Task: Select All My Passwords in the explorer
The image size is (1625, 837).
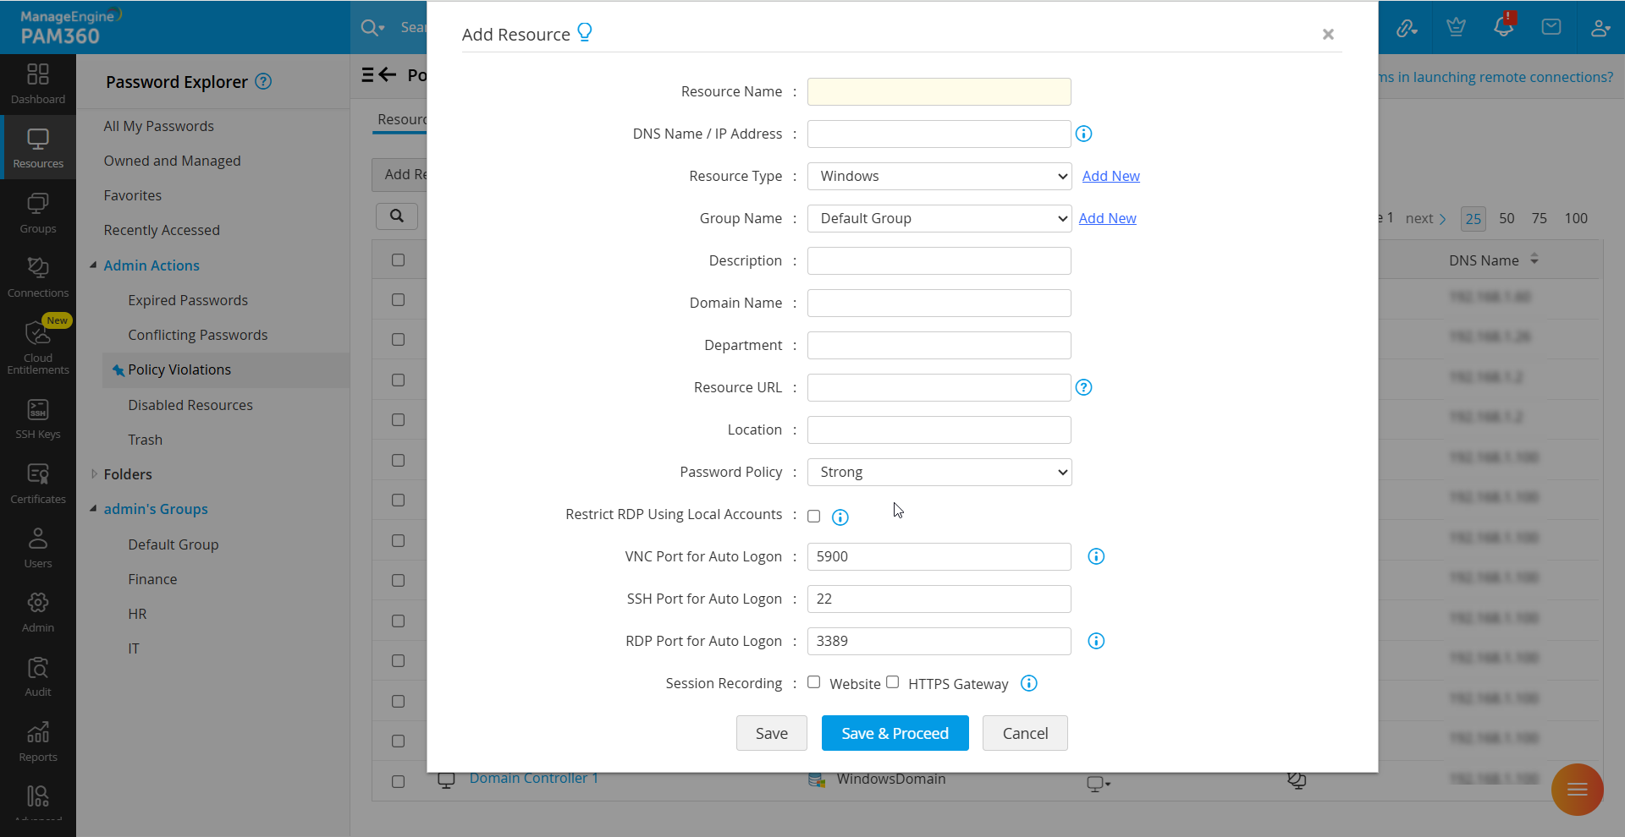Action: tap(159, 126)
